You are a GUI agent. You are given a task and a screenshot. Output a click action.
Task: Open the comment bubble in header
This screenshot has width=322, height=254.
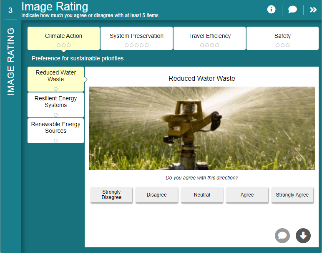[293, 10]
